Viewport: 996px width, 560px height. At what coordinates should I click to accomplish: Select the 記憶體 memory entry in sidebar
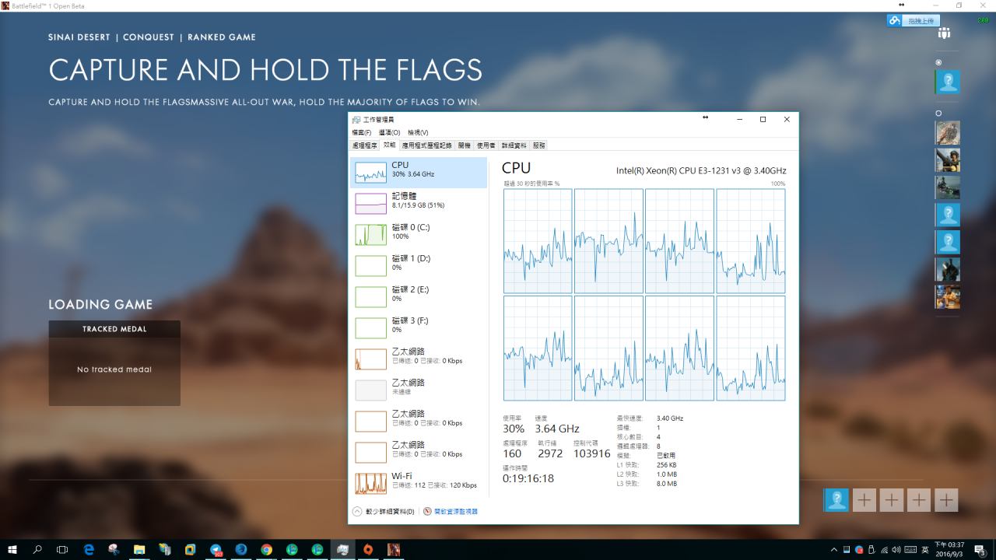pyautogui.click(x=419, y=204)
